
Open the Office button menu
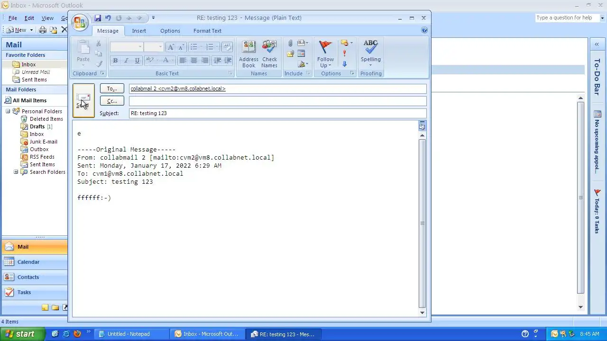pos(80,22)
